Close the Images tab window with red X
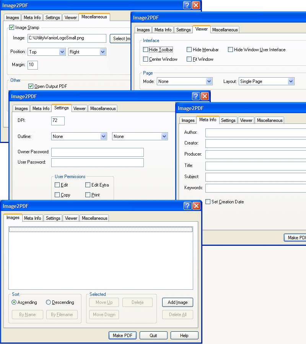 (196, 206)
